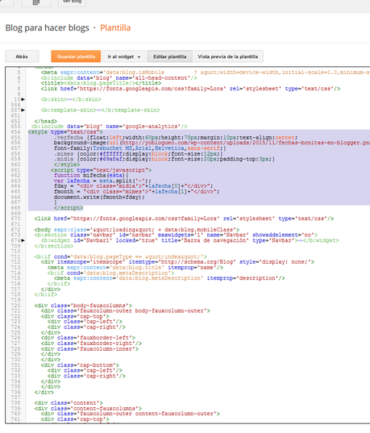This screenshot has height=433, width=370.
Task: Click the meta itemprop='name' line
Action: [x=135, y=268]
